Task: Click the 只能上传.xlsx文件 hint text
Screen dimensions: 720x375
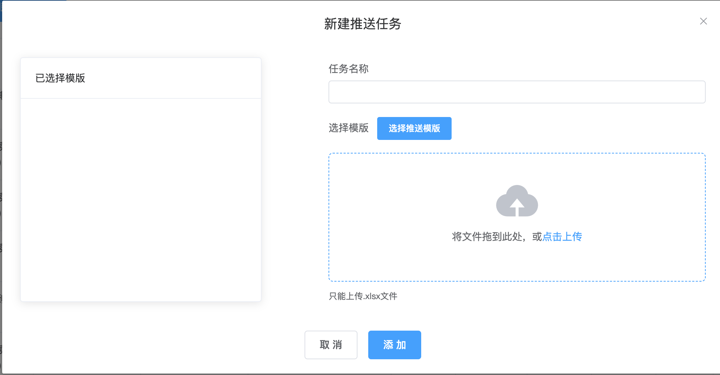Action: (x=363, y=296)
